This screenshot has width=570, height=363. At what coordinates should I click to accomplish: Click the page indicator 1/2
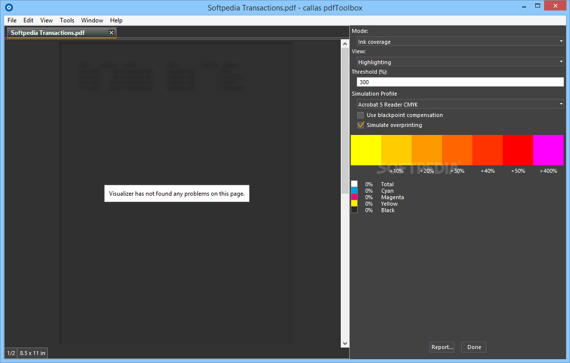coord(11,353)
